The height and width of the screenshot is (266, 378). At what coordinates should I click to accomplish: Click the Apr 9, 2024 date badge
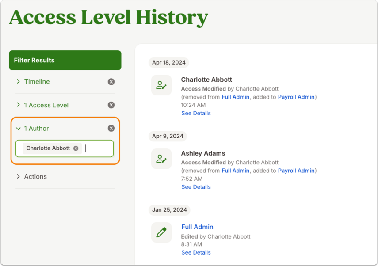(168, 136)
